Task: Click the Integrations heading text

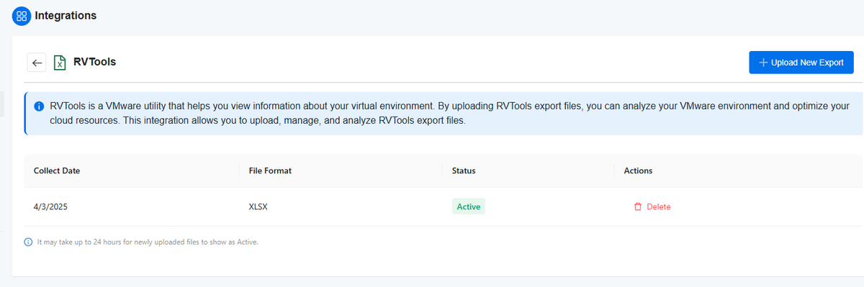Action: tap(66, 15)
